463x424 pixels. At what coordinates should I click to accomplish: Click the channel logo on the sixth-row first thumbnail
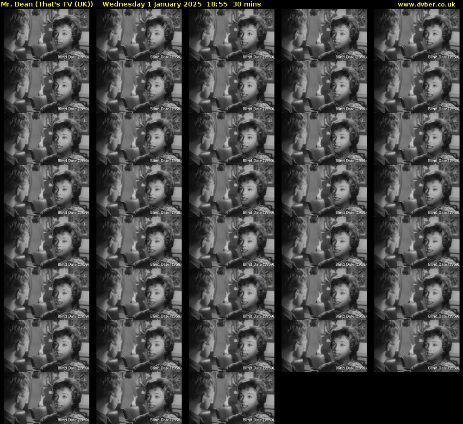coord(84,275)
